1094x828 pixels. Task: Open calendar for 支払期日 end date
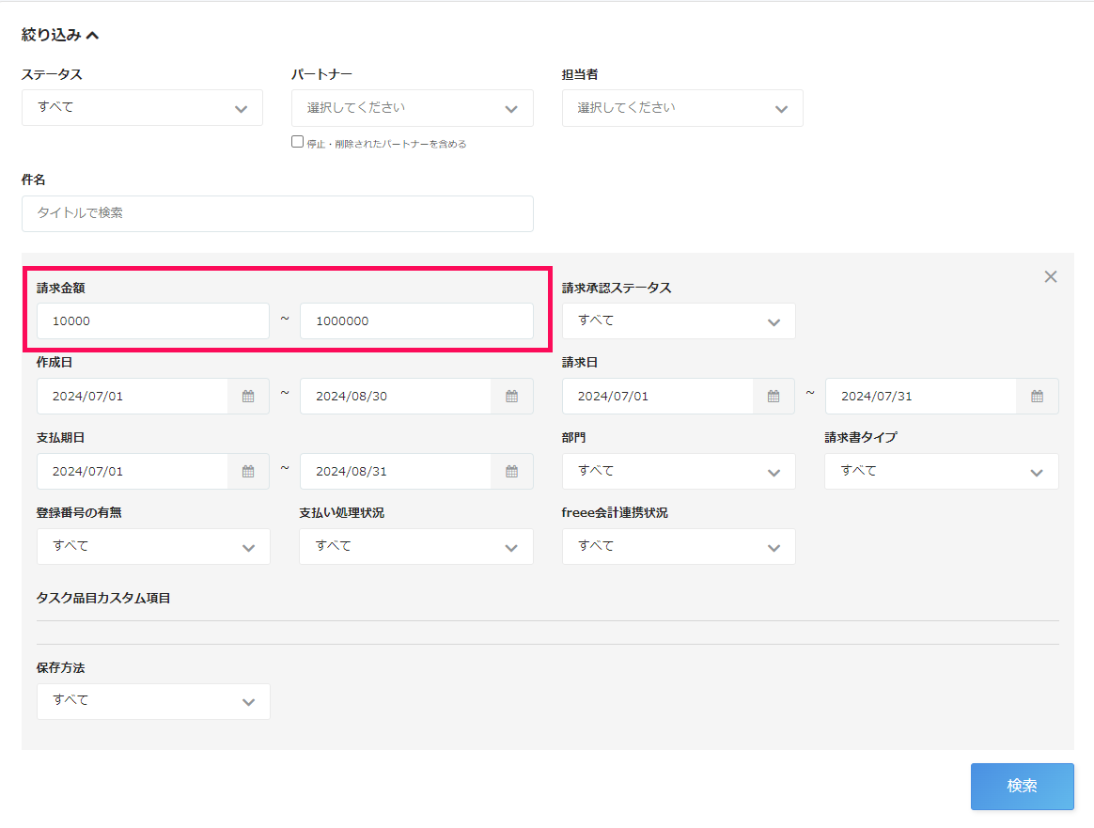(511, 472)
